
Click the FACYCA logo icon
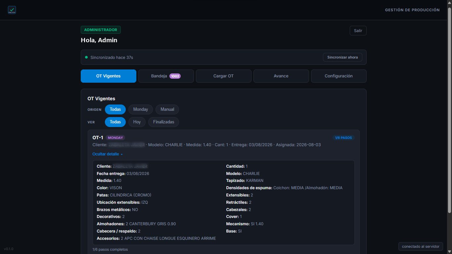click(x=12, y=10)
